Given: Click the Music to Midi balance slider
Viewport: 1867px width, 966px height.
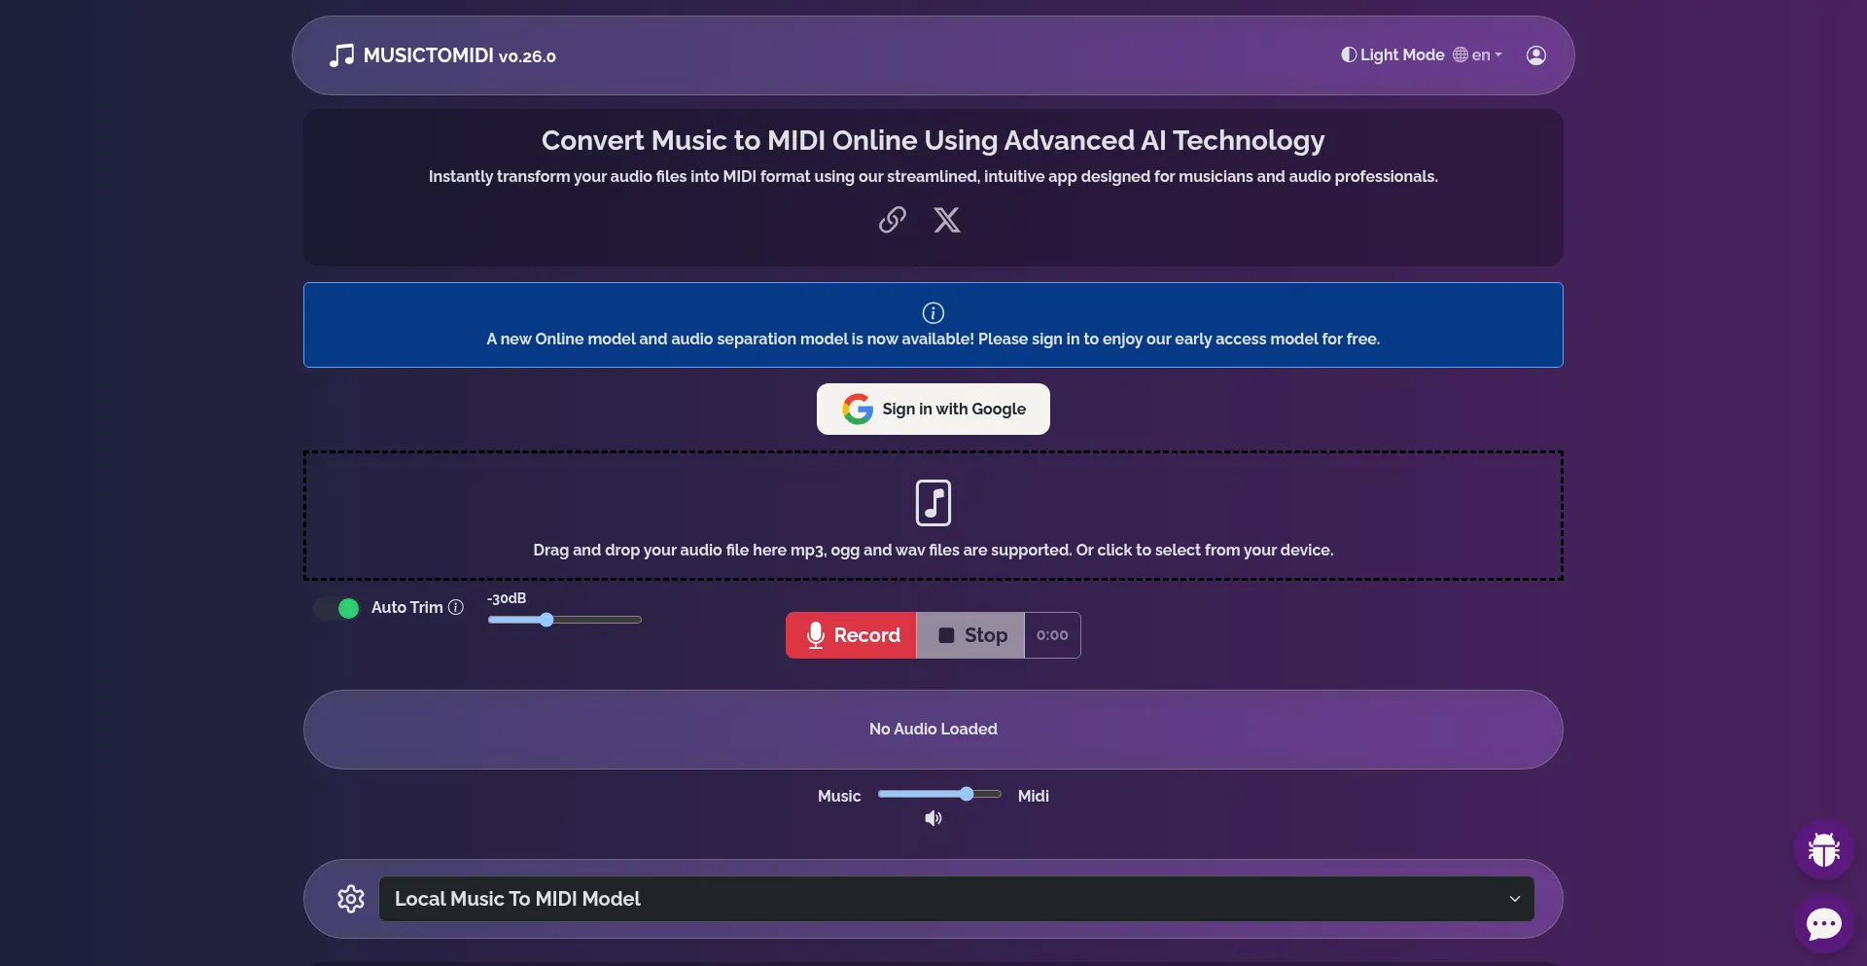Looking at the screenshot, I should (x=939, y=794).
